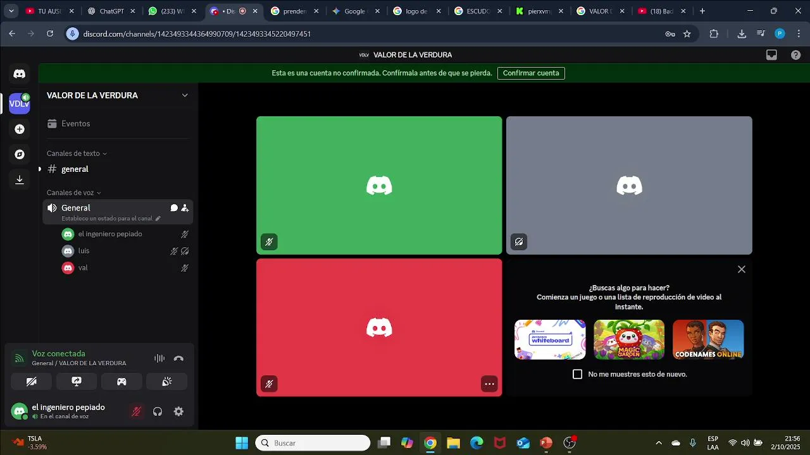The width and height of the screenshot is (810, 455).
Task: Open Discord help question mark
Action: (795, 55)
